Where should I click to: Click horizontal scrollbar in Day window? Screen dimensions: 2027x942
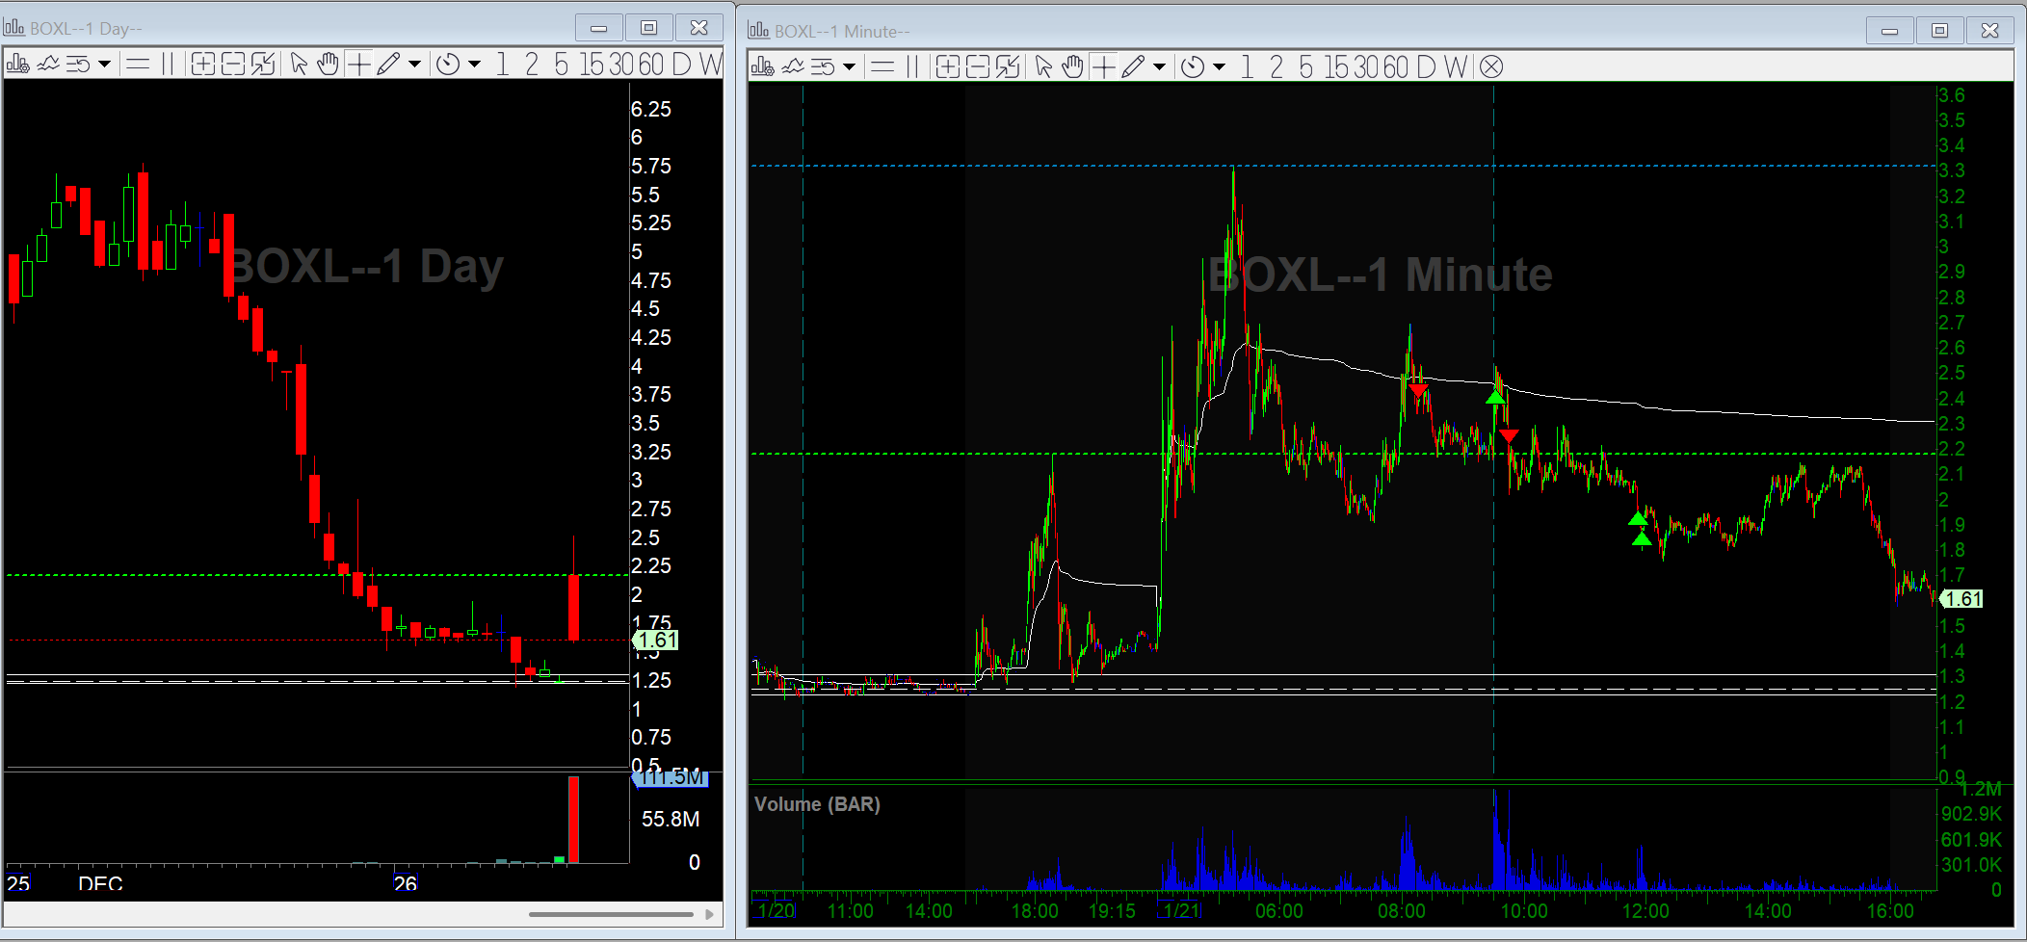[611, 914]
